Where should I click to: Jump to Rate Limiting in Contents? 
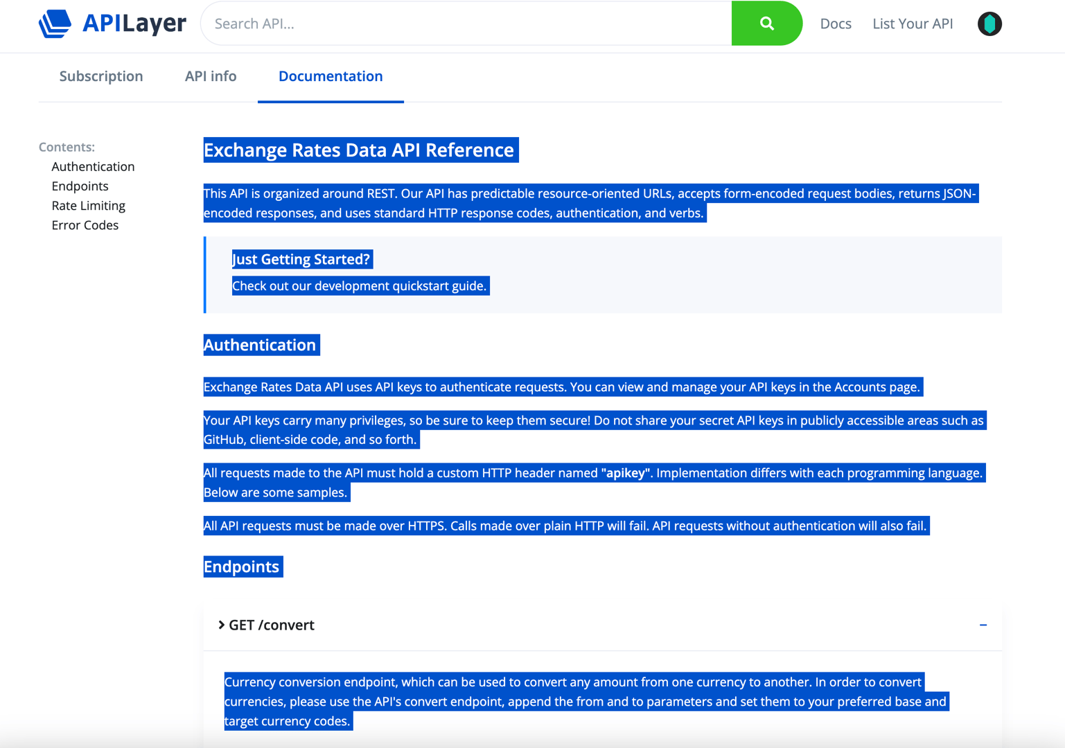pyautogui.click(x=88, y=206)
